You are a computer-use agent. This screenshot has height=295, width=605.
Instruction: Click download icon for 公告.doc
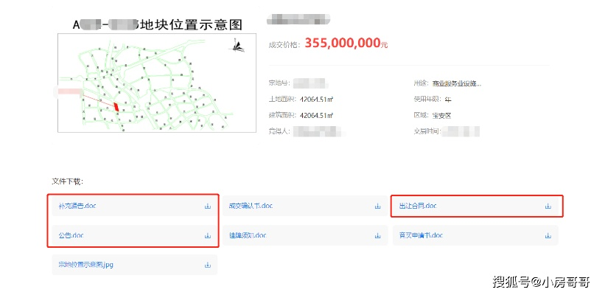pyautogui.click(x=208, y=235)
